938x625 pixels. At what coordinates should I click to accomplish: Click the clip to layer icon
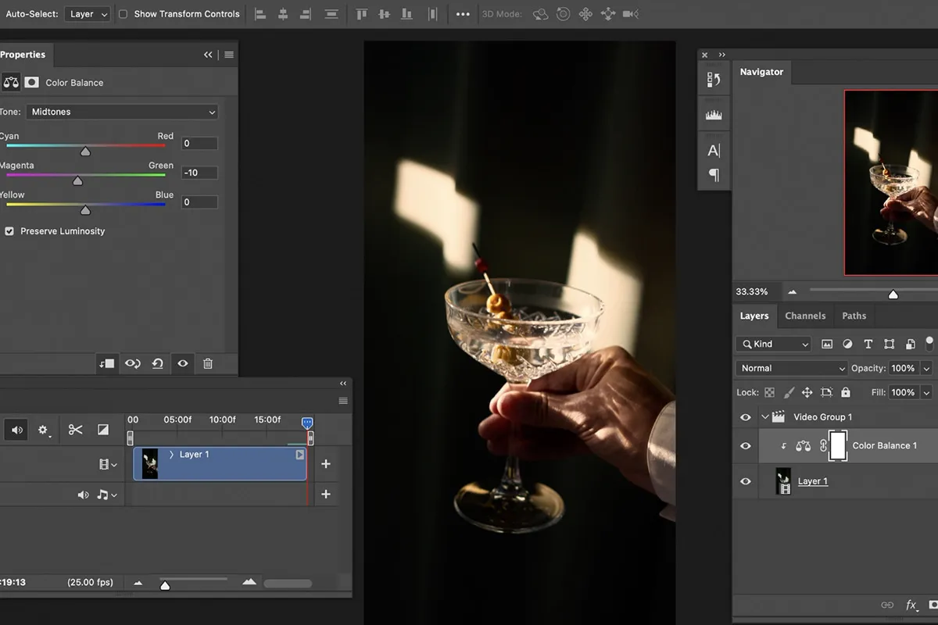pyautogui.click(x=107, y=363)
